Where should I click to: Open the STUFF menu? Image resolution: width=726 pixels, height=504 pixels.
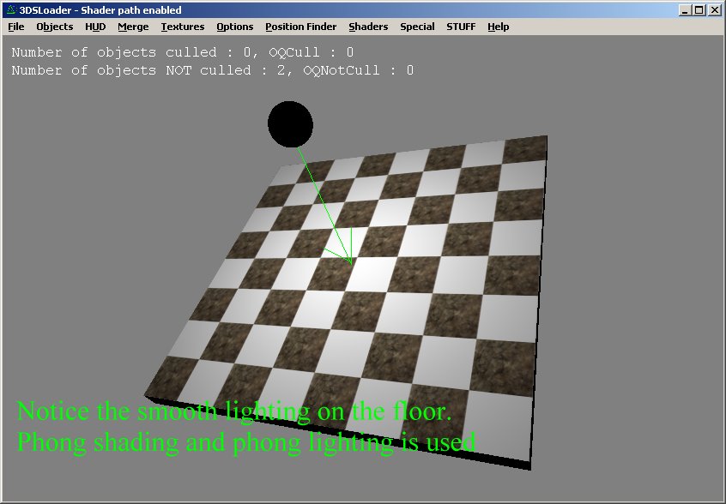pyautogui.click(x=461, y=27)
